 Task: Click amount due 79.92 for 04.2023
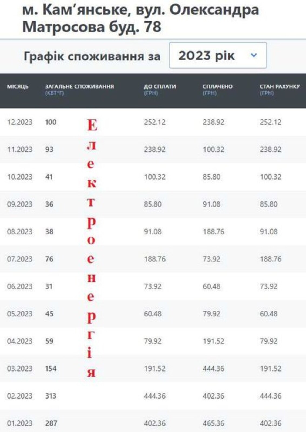pos(153,341)
